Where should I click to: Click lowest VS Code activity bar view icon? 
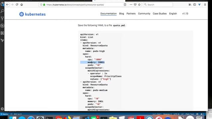[2, 40]
